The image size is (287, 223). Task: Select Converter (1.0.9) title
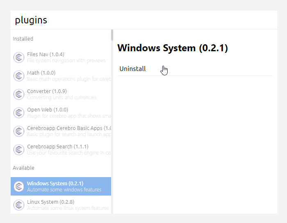(x=47, y=91)
